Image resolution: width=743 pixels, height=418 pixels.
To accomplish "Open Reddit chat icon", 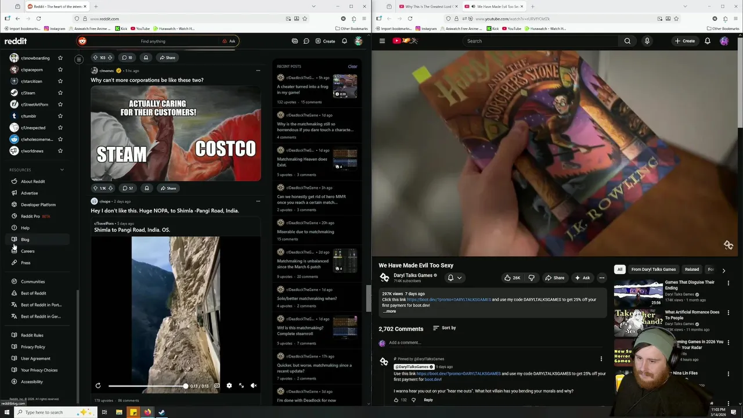I will (306, 41).
